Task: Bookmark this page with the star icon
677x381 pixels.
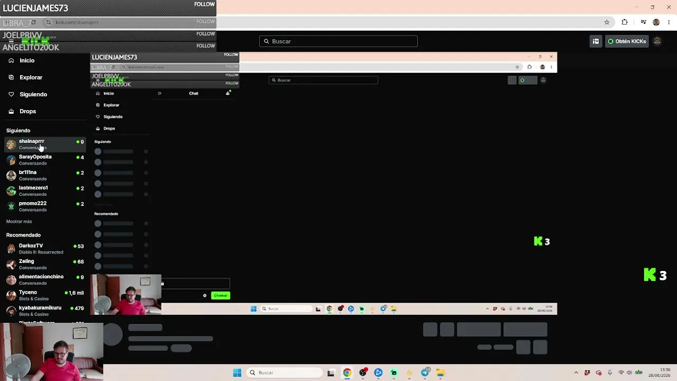Action: pos(607,22)
